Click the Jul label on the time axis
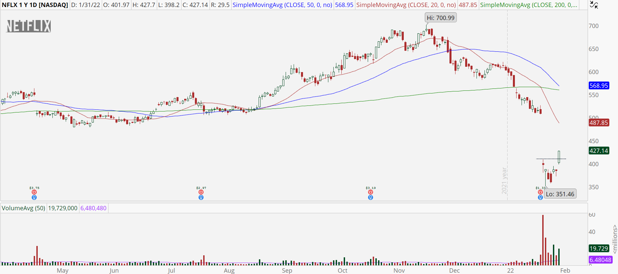The image size is (618, 274). (172, 270)
